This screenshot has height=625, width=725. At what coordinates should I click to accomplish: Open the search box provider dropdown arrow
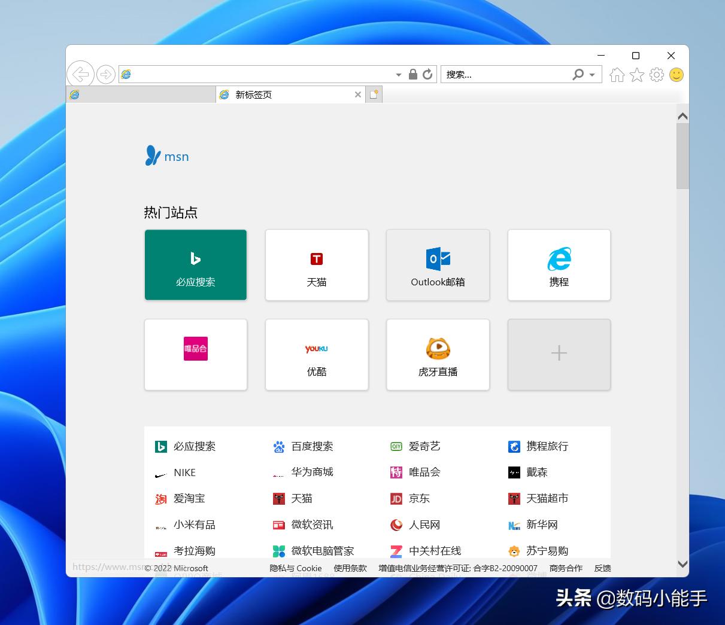pyautogui.click(x=592, y=74)
